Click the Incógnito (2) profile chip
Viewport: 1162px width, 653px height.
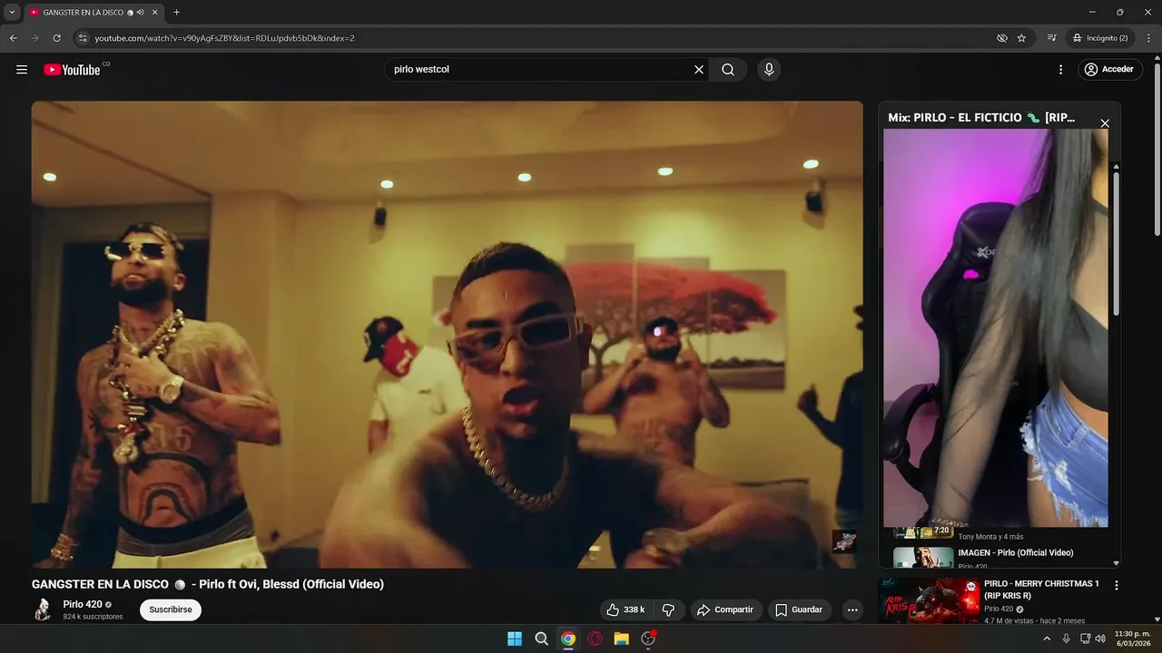click(x=1100, y=38)
